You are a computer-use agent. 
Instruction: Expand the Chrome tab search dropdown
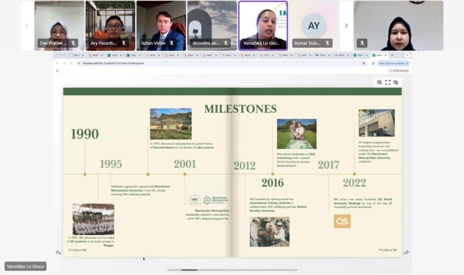click(407, 55)
